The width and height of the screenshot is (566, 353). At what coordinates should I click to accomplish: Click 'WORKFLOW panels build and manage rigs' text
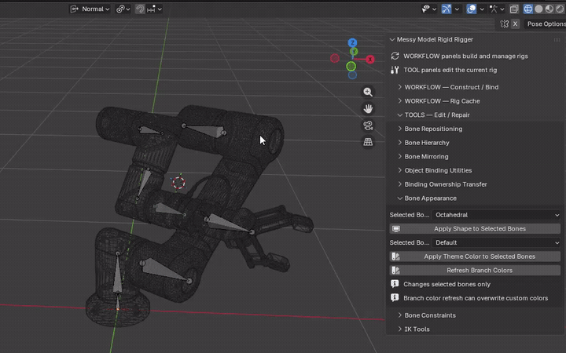(465, 56)
